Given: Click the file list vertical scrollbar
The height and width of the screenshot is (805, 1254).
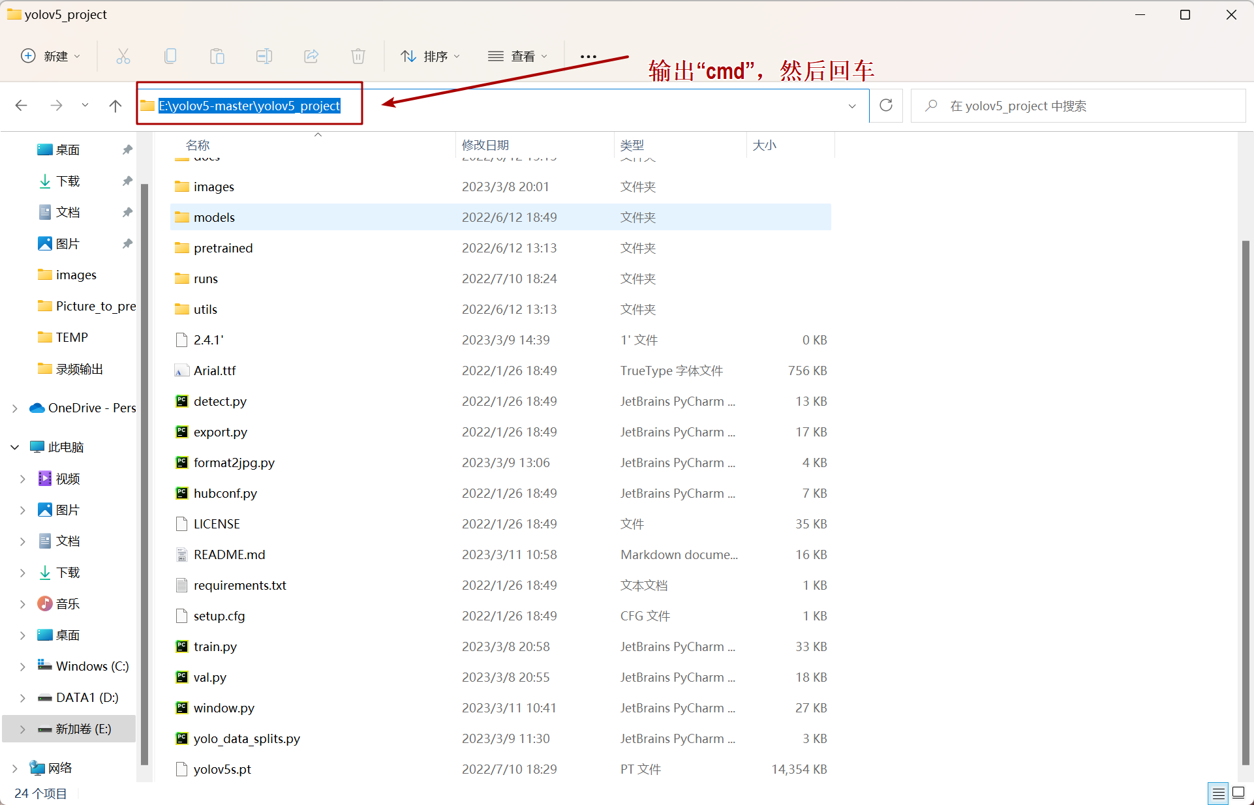Looking at the screenshot, I should click(1246, 502).
